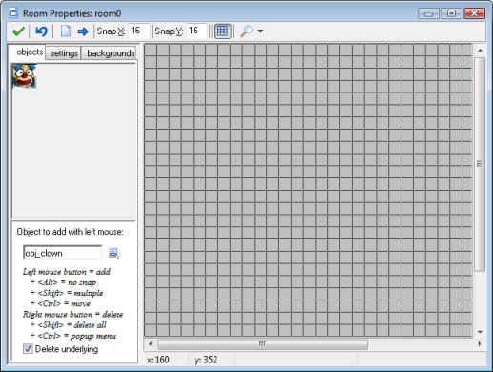Click 'Object to add with left mouse:' label
This screenshot has height=372, width=493.
coord(70,232)
